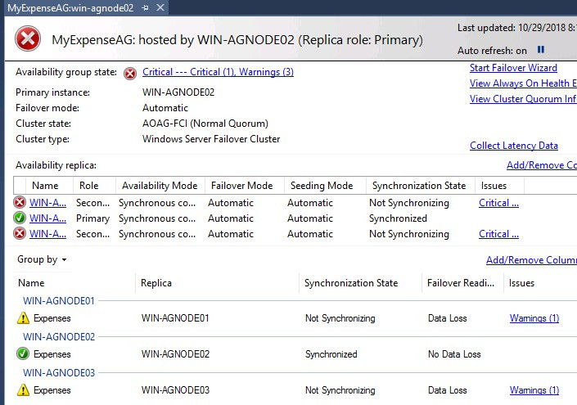This screenshot has width=577, height=405.
Task: Open the Warnings (1) link for WIN-AGNODE01
Action: (x=534, y=318)
